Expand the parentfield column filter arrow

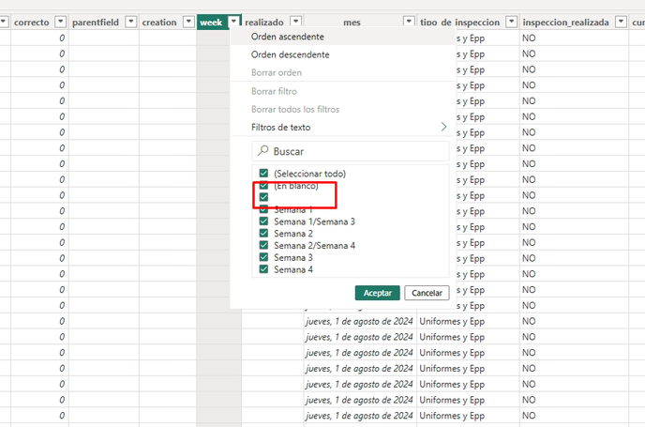pyautogui.click(x=130, y=22)
